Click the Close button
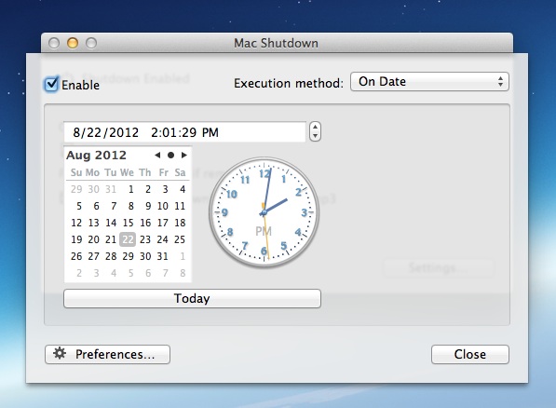The image size is (556, 408). [469, 354]
